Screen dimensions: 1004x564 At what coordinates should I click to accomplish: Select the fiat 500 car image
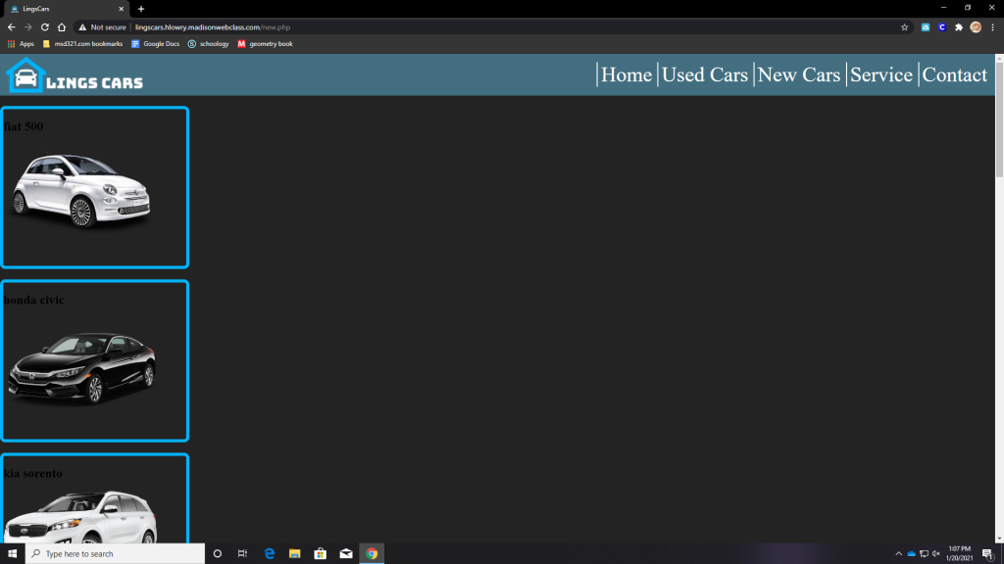[x=81, y=191]
